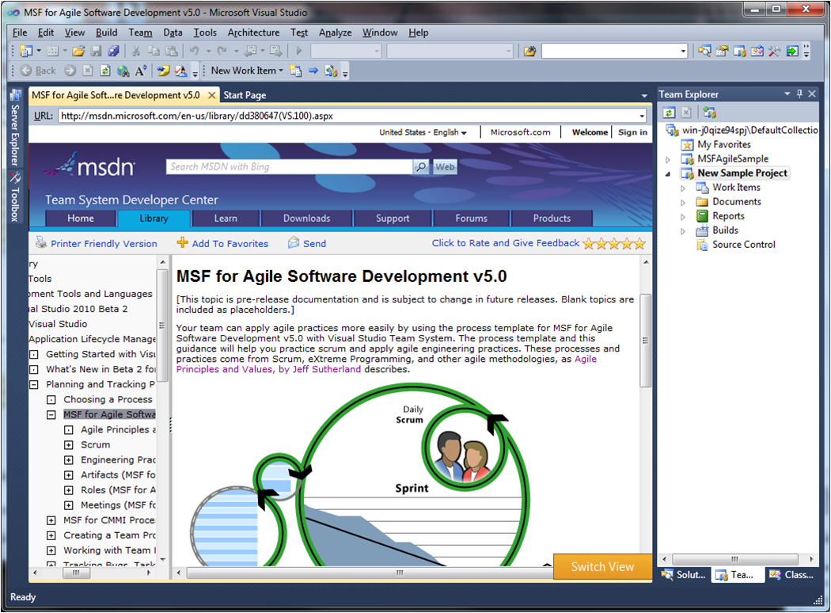Click the MSDN search magnifier button
Screen dimensions: 831x613
point(421,167)
